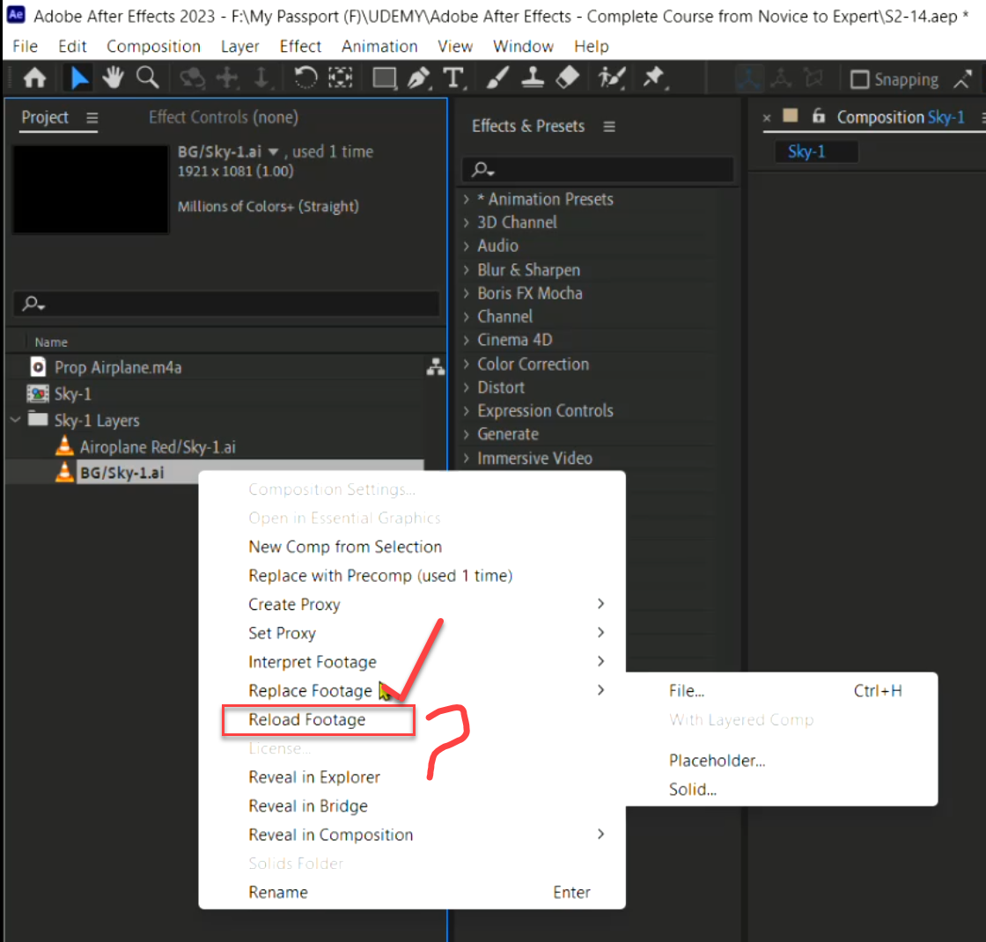Image resolution: width=986 pixels, height=942 pixels.
Task: Collapse the Sky-1 Layers folder
Action: click(14, 420)
